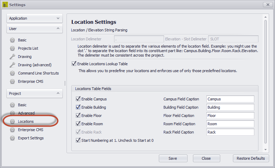Select Command Line Shortcuts settings
This screenshot has width=275, height=168.
pyautogui.click(x=38, y=73)
